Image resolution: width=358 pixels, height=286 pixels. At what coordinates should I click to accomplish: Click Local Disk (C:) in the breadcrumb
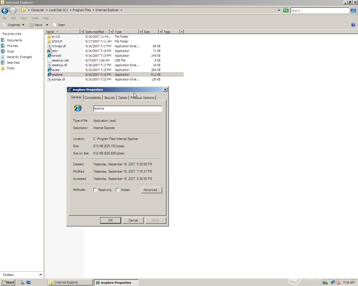(58, 10)
